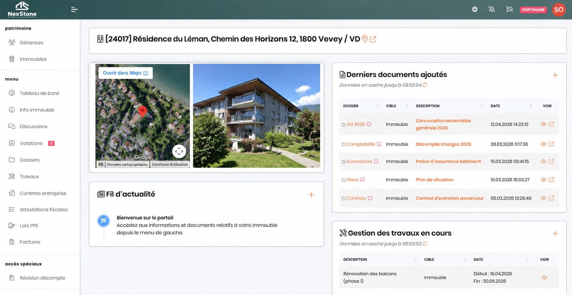The height and width of the screenshot is (295, 572).
Task: Sort travaux table by DATE arrows
Action: (x=527, y=260)
